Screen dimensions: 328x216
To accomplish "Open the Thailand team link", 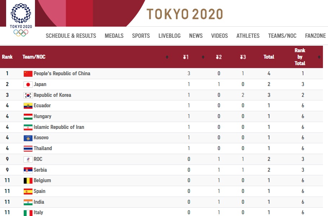I will (x=43, y=148).
